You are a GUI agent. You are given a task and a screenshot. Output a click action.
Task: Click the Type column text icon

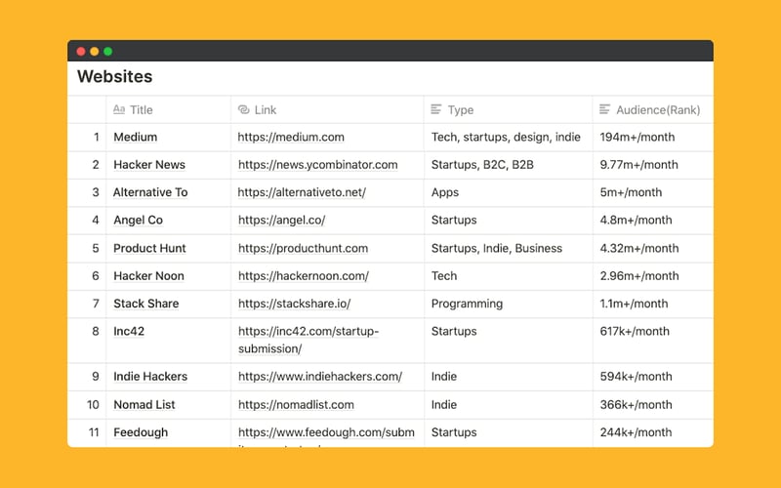point(435,109)
